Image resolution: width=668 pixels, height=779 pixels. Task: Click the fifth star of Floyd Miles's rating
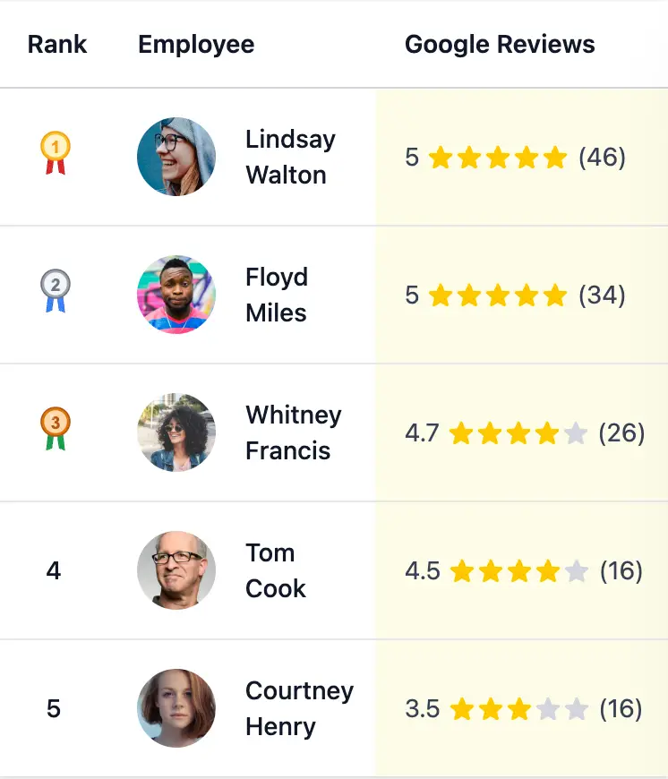pos(554,294)
